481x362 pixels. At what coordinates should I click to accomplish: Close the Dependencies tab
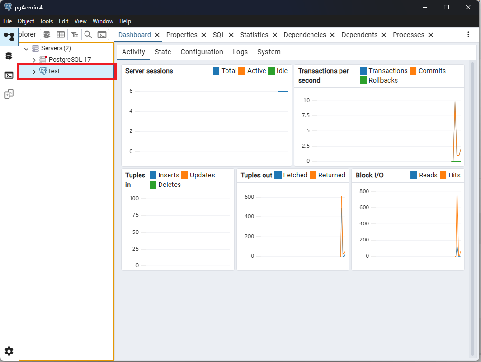(x=332, y=35)
